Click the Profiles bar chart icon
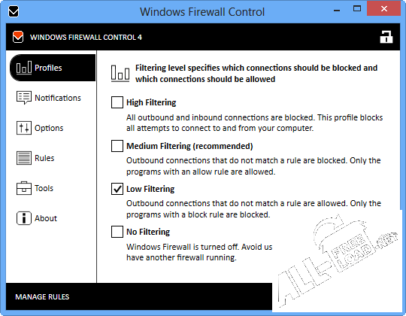 pyautogui.click(x=24, y=68)
